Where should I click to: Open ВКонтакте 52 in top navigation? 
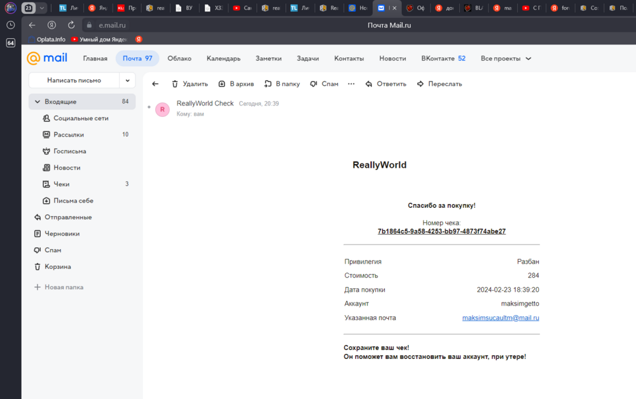[443, 58]
